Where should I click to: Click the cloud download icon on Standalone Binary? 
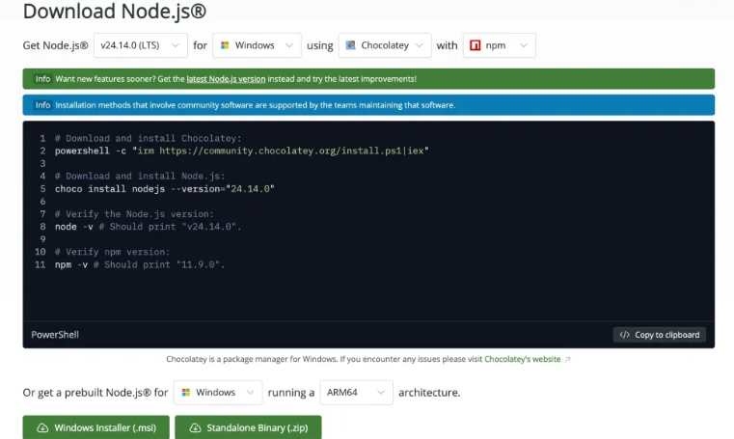pyautogui.click(x=195, y=427)
